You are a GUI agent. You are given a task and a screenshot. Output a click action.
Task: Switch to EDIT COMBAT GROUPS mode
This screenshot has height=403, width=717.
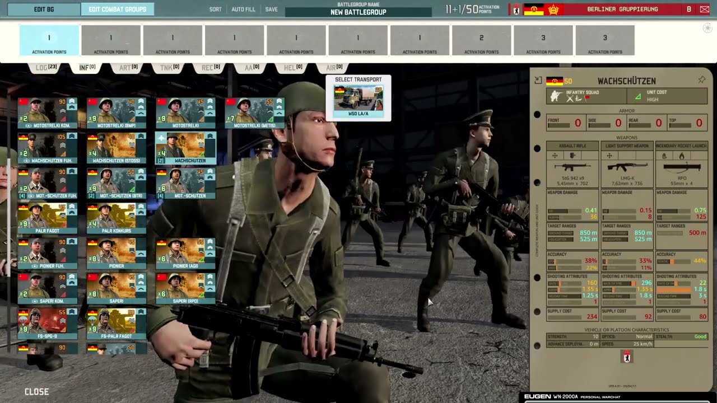118,10
